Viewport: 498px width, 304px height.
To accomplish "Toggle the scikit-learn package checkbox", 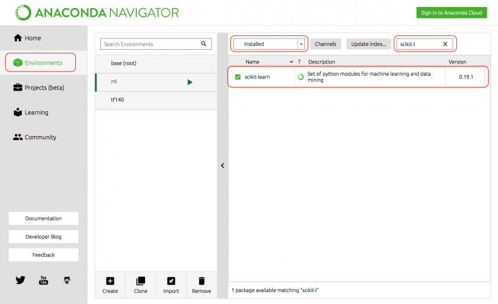I will (x=238, y=77).
